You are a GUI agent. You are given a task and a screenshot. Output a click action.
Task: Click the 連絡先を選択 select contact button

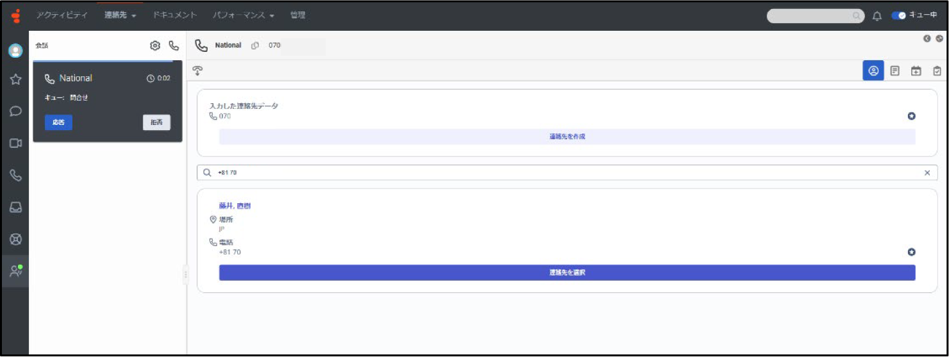[566, 272]
